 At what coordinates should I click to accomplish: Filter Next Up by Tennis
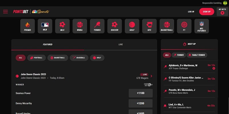[179, 55]
